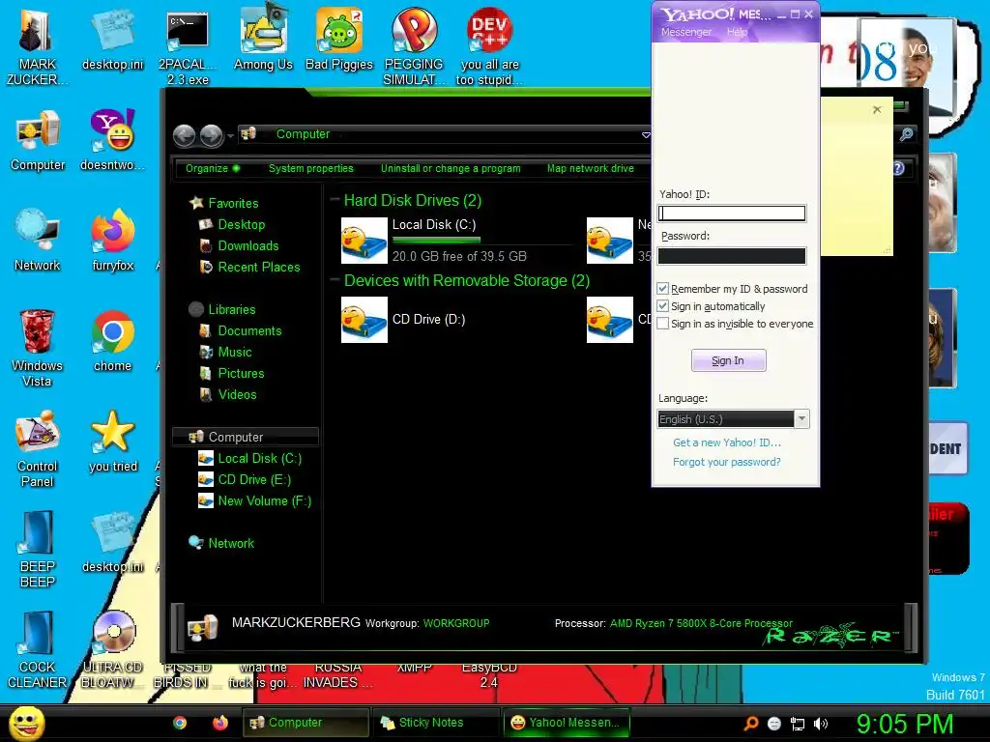Close the yellow sticky note
990x742 pixels.
(877, 110)
